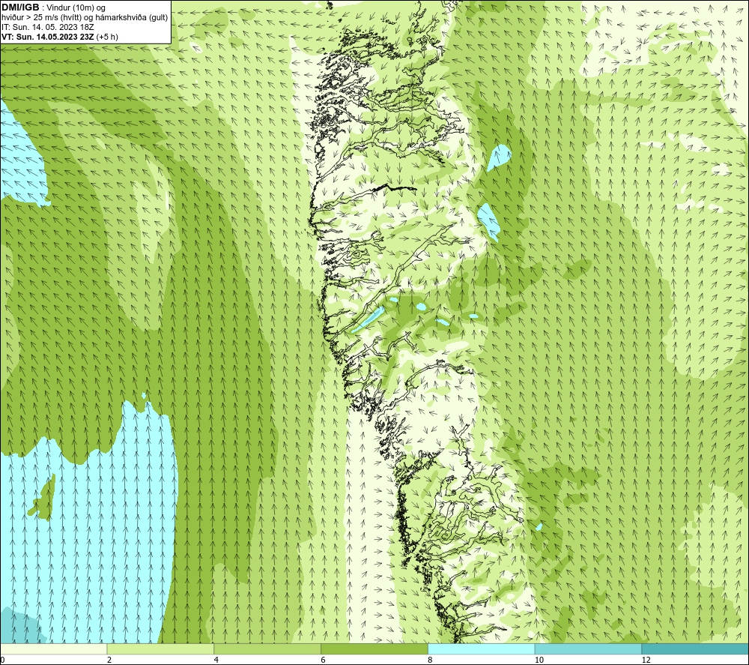This screenshot has width=749, height=665.
Task: Click the 10–12 m/s teal legend swatch
Action: point(589,649)
